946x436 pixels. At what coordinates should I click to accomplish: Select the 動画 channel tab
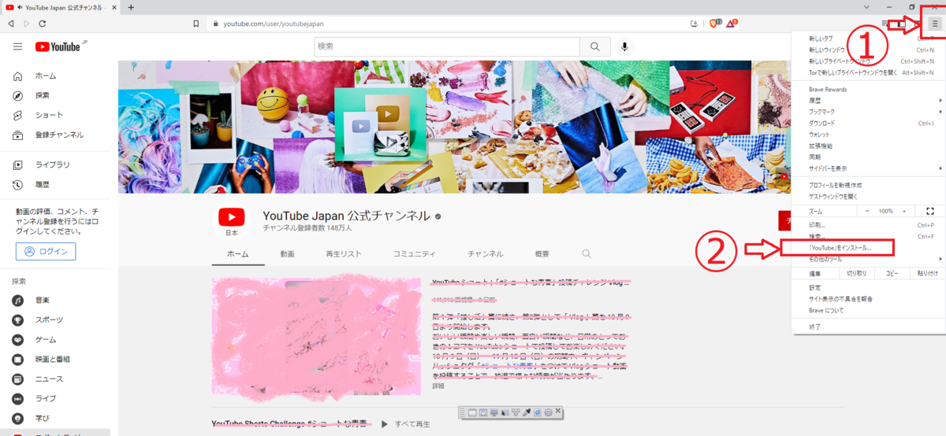tap(287, 253)
